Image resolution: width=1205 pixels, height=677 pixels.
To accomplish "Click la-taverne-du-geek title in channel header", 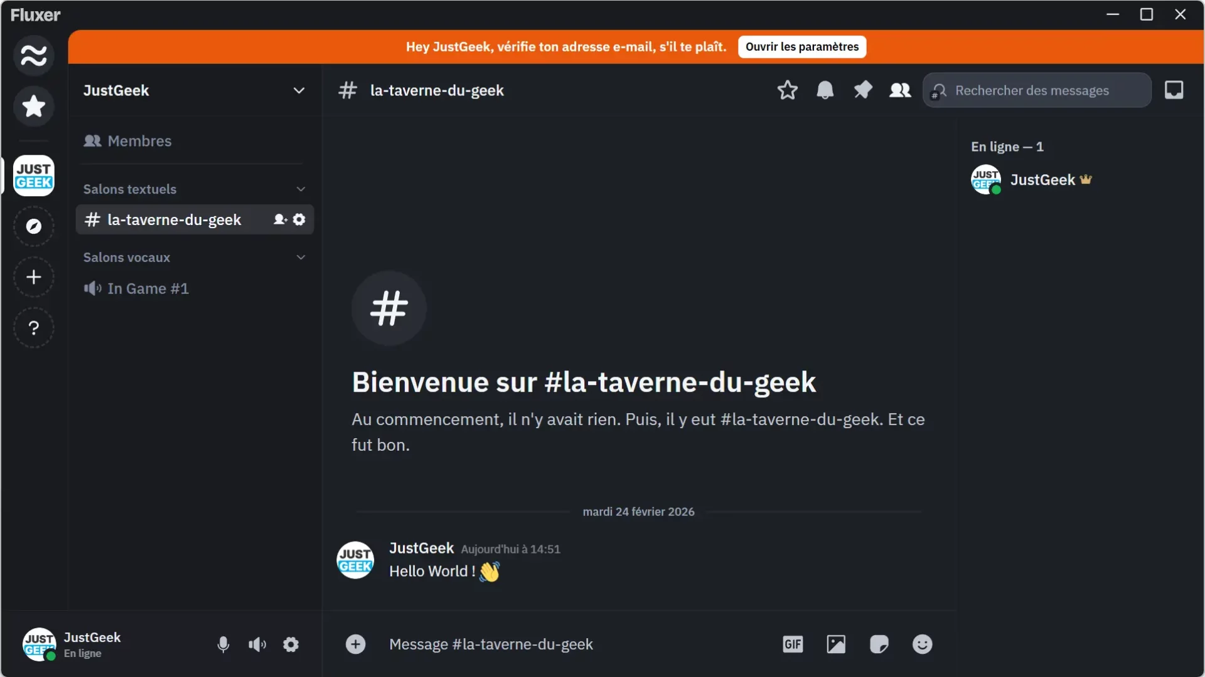I will [x=437, y=90].
